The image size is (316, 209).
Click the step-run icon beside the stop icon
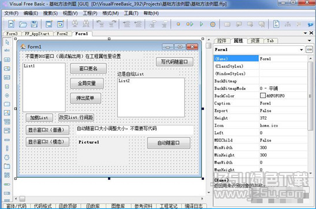tap(189, 24)
